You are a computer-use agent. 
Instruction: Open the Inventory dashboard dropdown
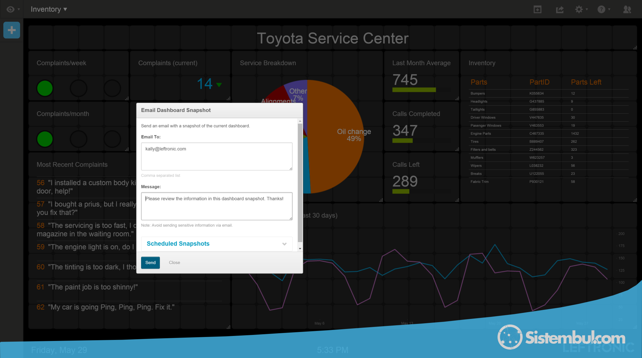click(x=49, y=9)
